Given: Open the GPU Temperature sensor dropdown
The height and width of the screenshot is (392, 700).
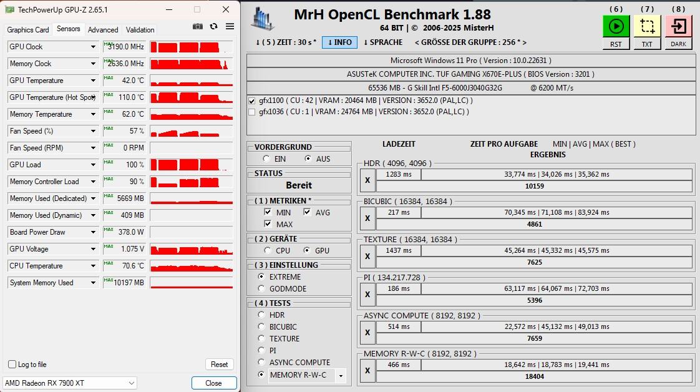Looking at the screenshot, I should (93, 81).
